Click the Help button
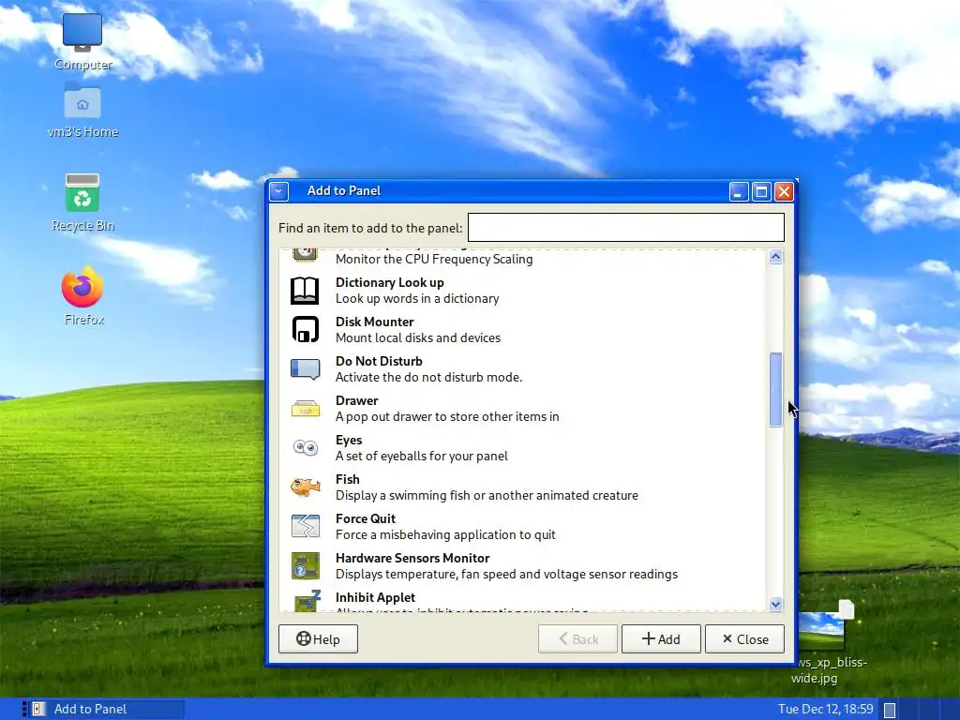960x720 pixels. (x=318, y=639)
